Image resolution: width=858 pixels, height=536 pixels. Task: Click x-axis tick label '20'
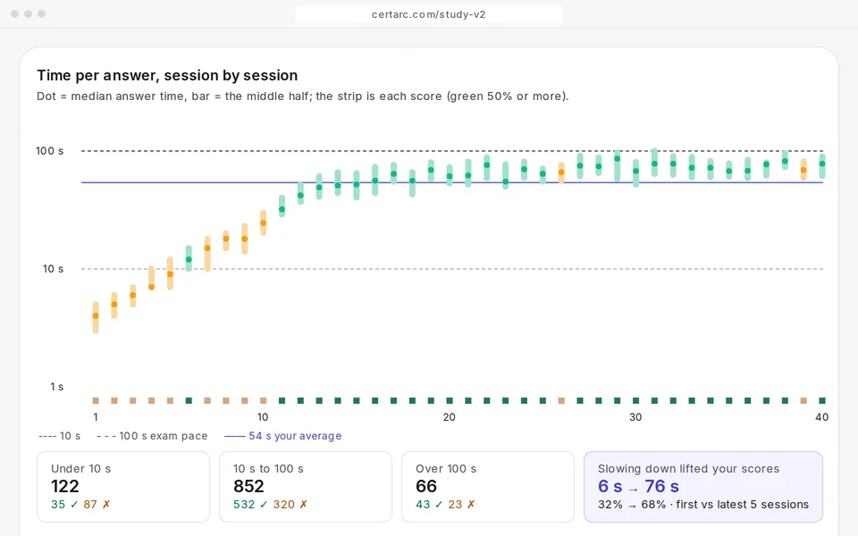(x=450, y=417)
